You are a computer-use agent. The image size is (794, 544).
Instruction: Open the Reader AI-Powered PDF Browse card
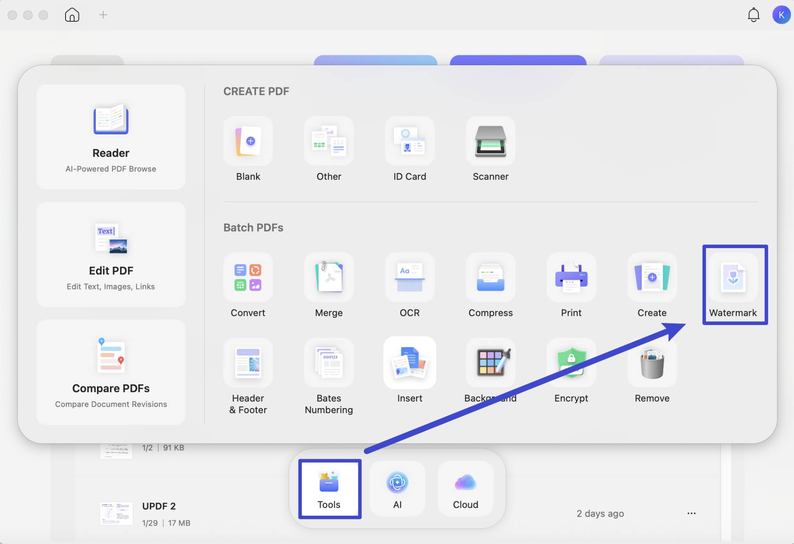pos(111,137)
